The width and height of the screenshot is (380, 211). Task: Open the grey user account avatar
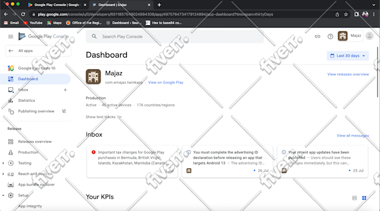[x=369, y=36]
